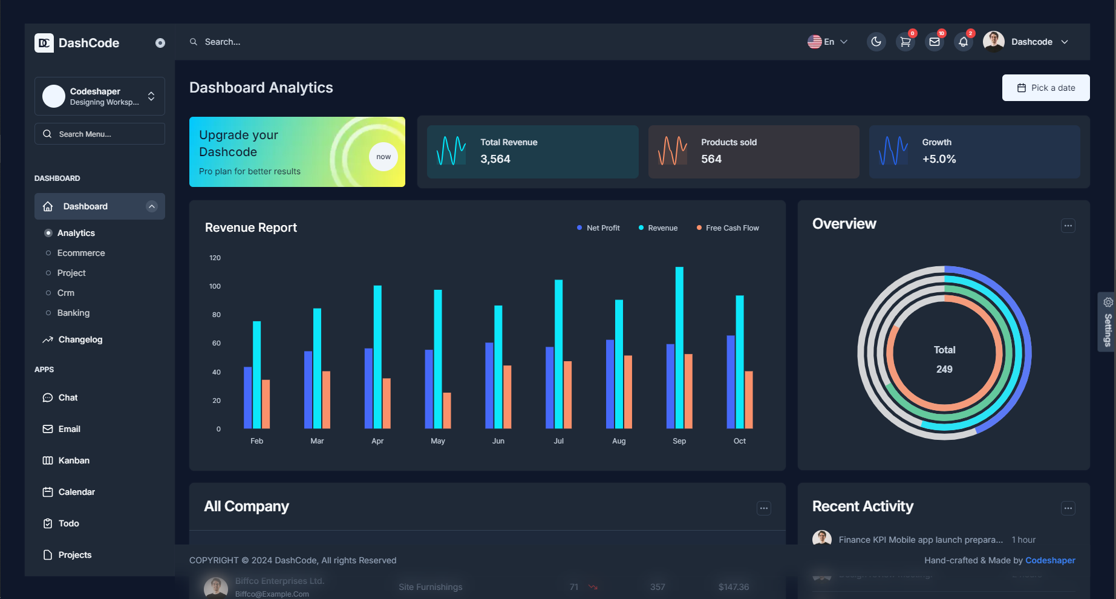Click the Crm radio bullet

point(48,293)
